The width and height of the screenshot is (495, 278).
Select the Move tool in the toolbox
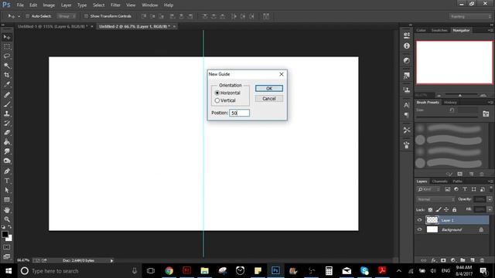(x=7, y=37)
